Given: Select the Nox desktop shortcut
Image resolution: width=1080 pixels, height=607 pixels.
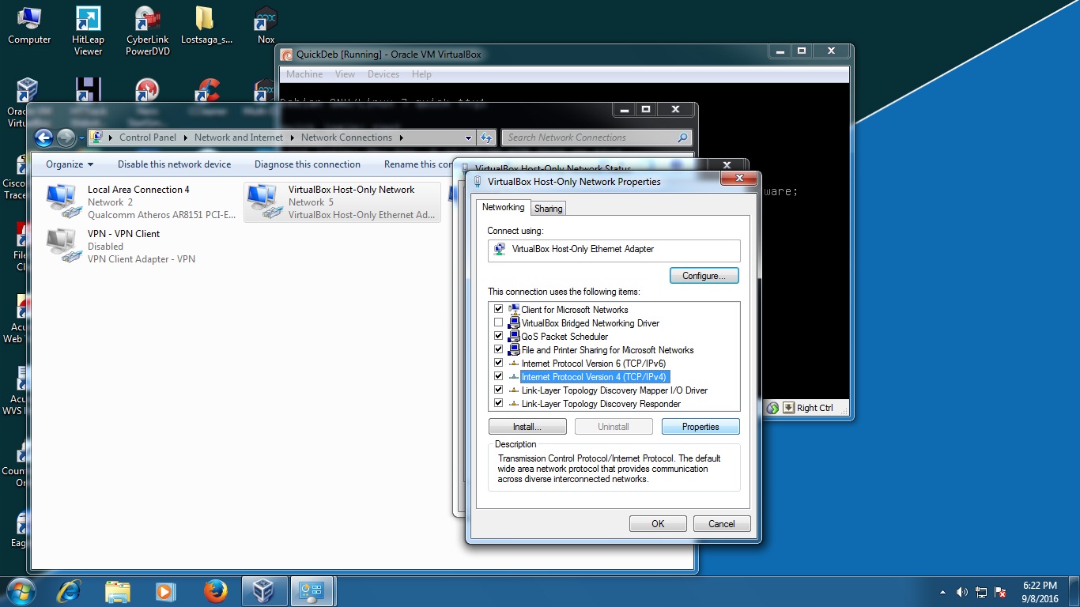Looking at the screenshot, I should [266, 26].
